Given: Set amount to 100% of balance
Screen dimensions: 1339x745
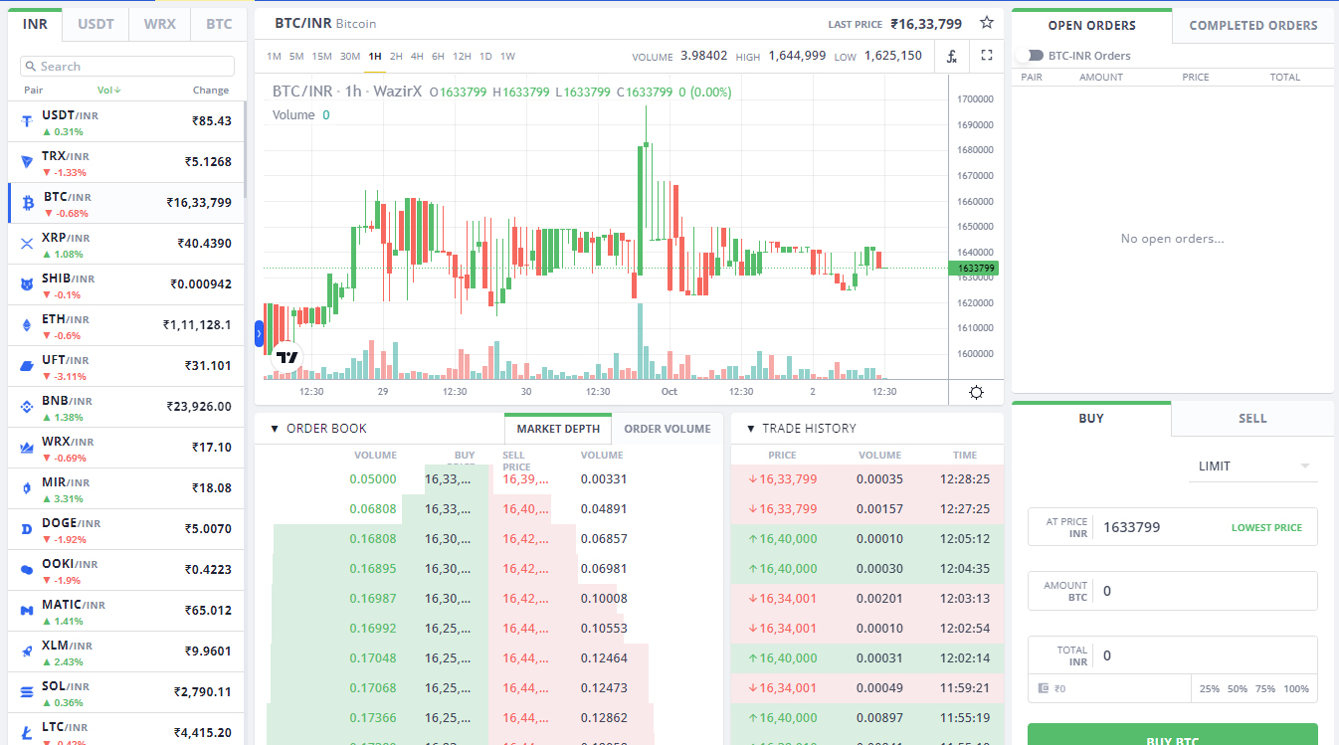Looking at the screenshot, I should [1296, 688].
